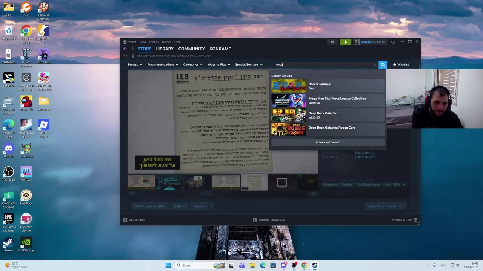Click the Steam store URL address bar
The width and height of the screenshot is (483, 271).
pos(174,56)
